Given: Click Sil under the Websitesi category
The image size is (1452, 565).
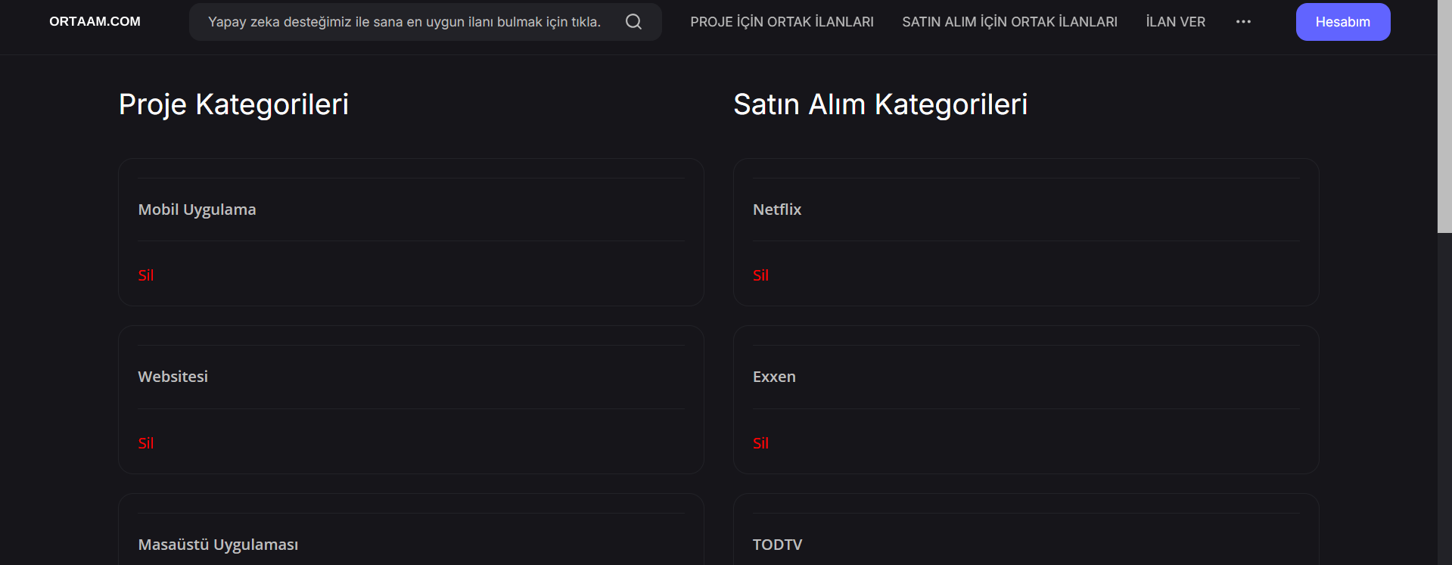Looking at the screenshot, I should coord(145,443).
